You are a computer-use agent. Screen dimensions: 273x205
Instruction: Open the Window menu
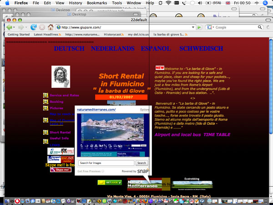[x=134, y=3]
